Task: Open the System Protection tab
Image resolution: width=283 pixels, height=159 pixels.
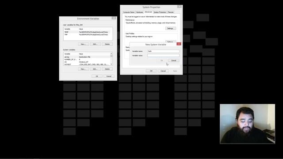Action: (160, 12)
